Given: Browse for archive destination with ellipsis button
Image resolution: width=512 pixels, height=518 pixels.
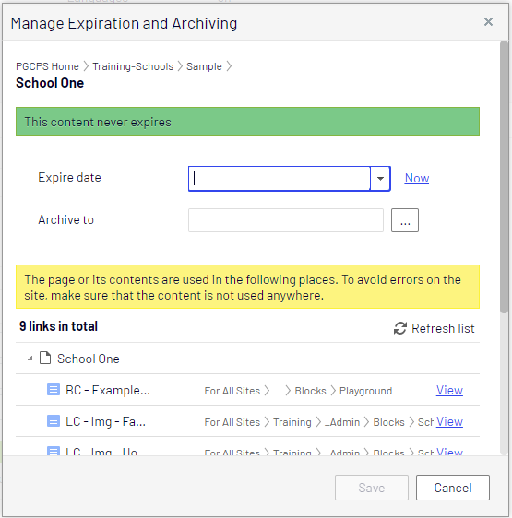Looking at the screenshot, I should [405, 220].
